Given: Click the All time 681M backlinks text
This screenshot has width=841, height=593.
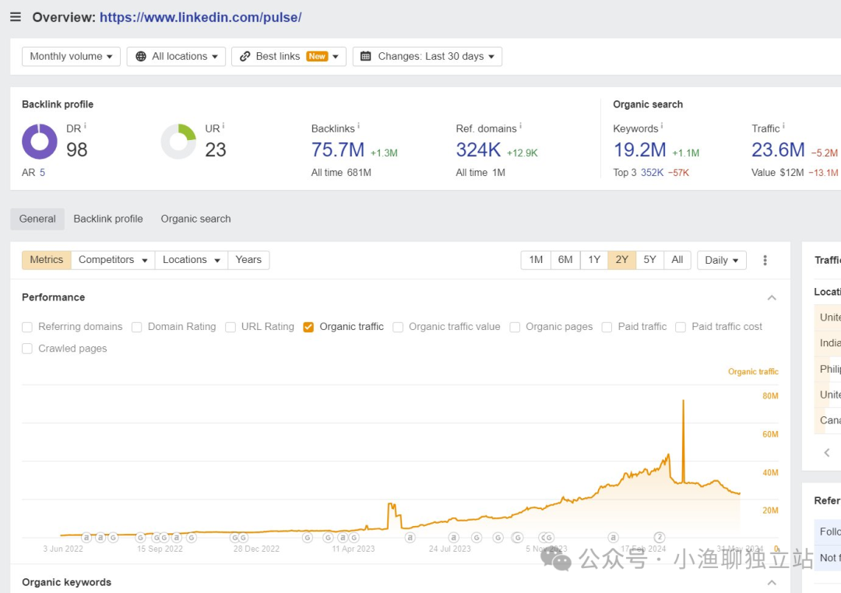Looking at the screenshot, I should 341,173.
